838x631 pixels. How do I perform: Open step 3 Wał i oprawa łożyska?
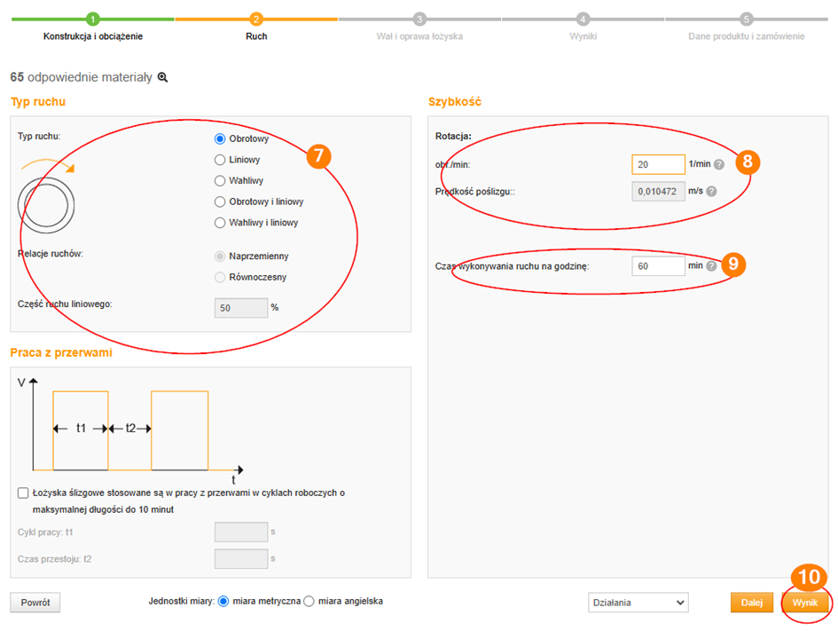coord(419,20)
